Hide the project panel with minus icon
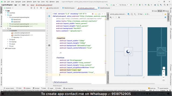Screen dimensions: 172x96 pos(44,8)
